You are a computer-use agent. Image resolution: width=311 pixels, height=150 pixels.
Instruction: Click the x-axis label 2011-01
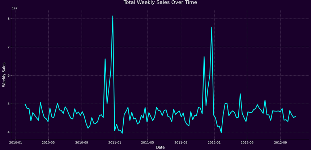pos(115,142)
